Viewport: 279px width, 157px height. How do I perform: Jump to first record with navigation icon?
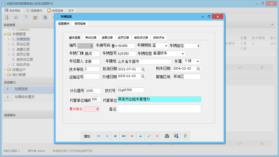(x=98, y=136)
